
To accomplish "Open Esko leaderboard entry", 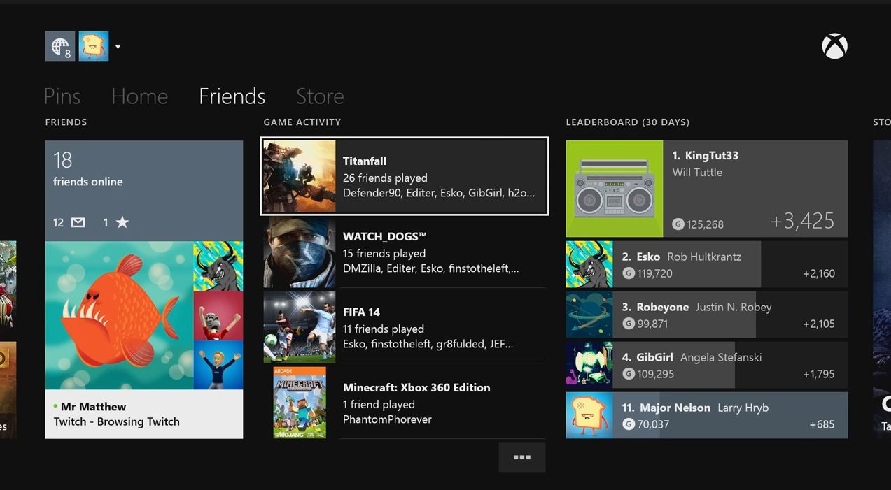I will (x=707, y=264).
